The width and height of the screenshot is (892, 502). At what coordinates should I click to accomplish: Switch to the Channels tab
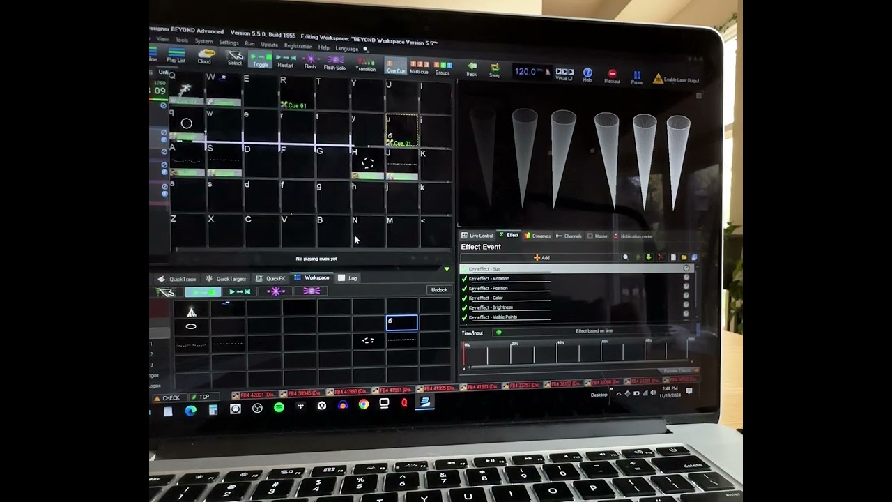pos(569,236)
